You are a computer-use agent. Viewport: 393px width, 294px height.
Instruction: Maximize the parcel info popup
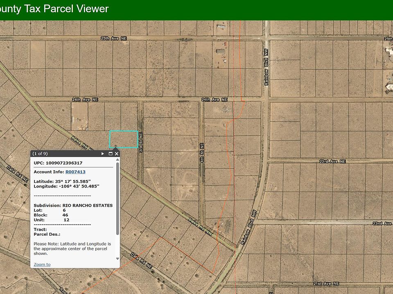point(110,154)
